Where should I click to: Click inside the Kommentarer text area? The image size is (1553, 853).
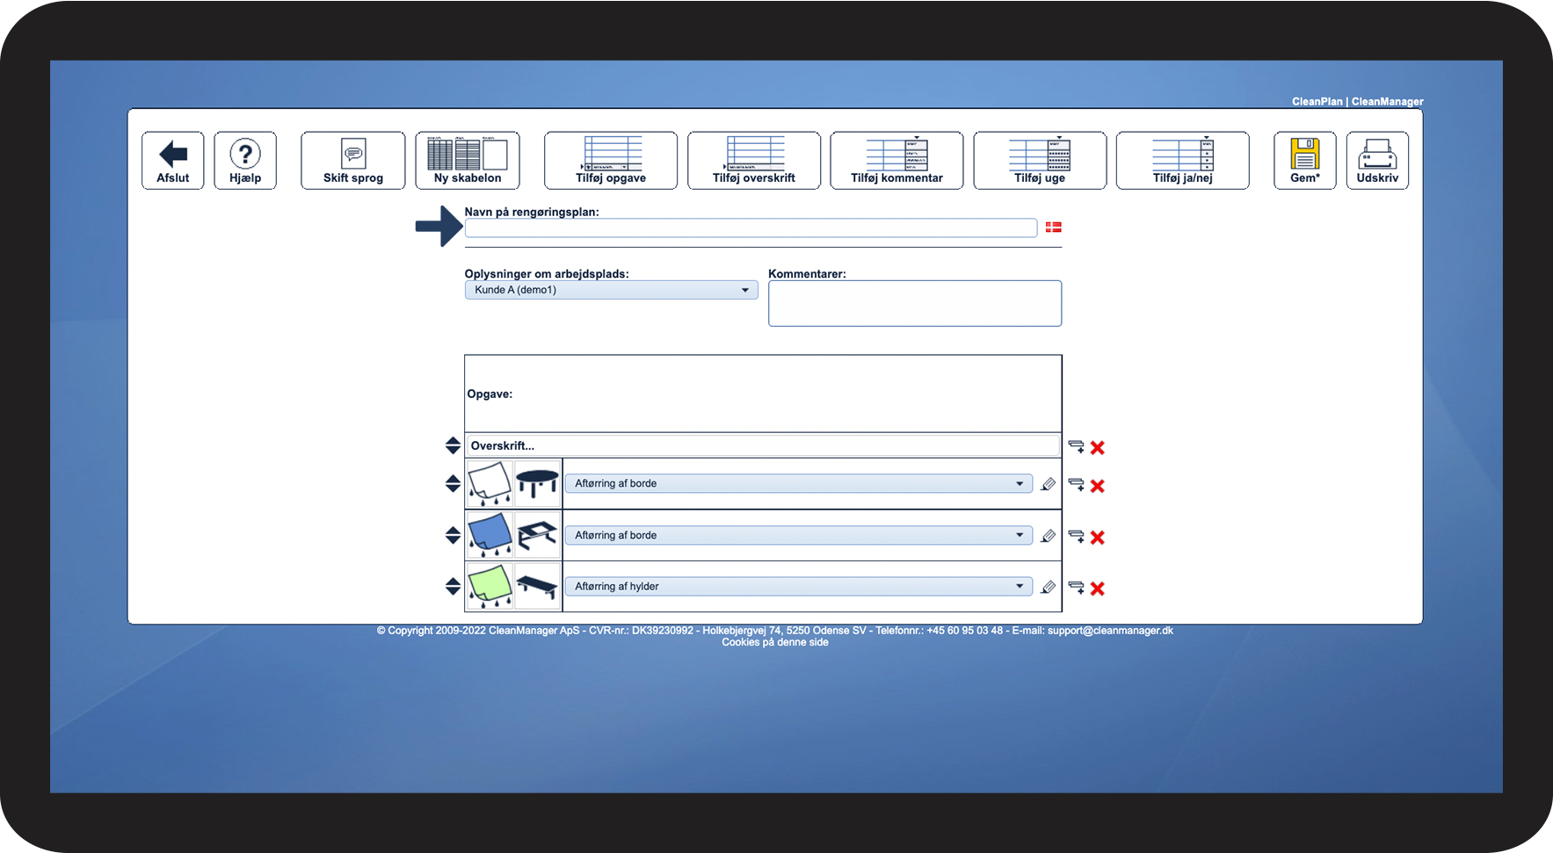click(x=915, y=303)
